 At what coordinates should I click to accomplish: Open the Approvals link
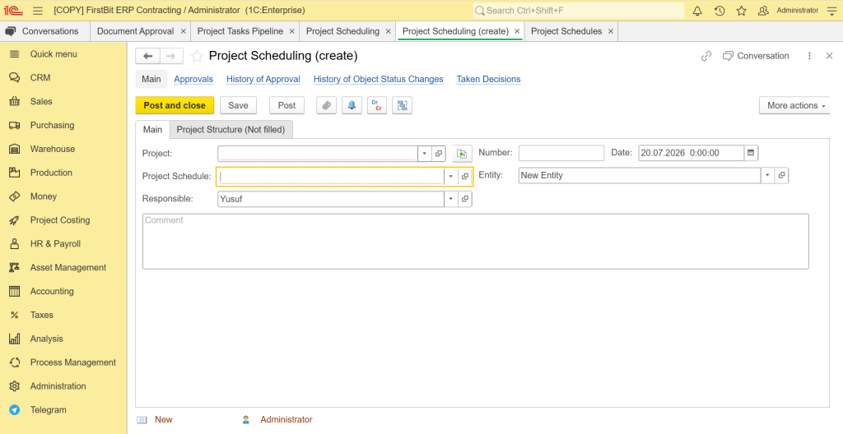[x=193, y=79]
